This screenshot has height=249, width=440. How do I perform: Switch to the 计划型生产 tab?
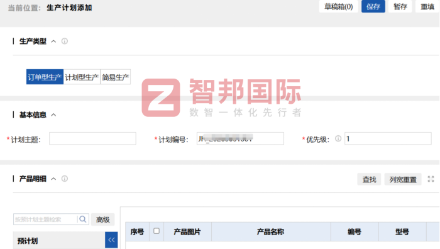82,77
